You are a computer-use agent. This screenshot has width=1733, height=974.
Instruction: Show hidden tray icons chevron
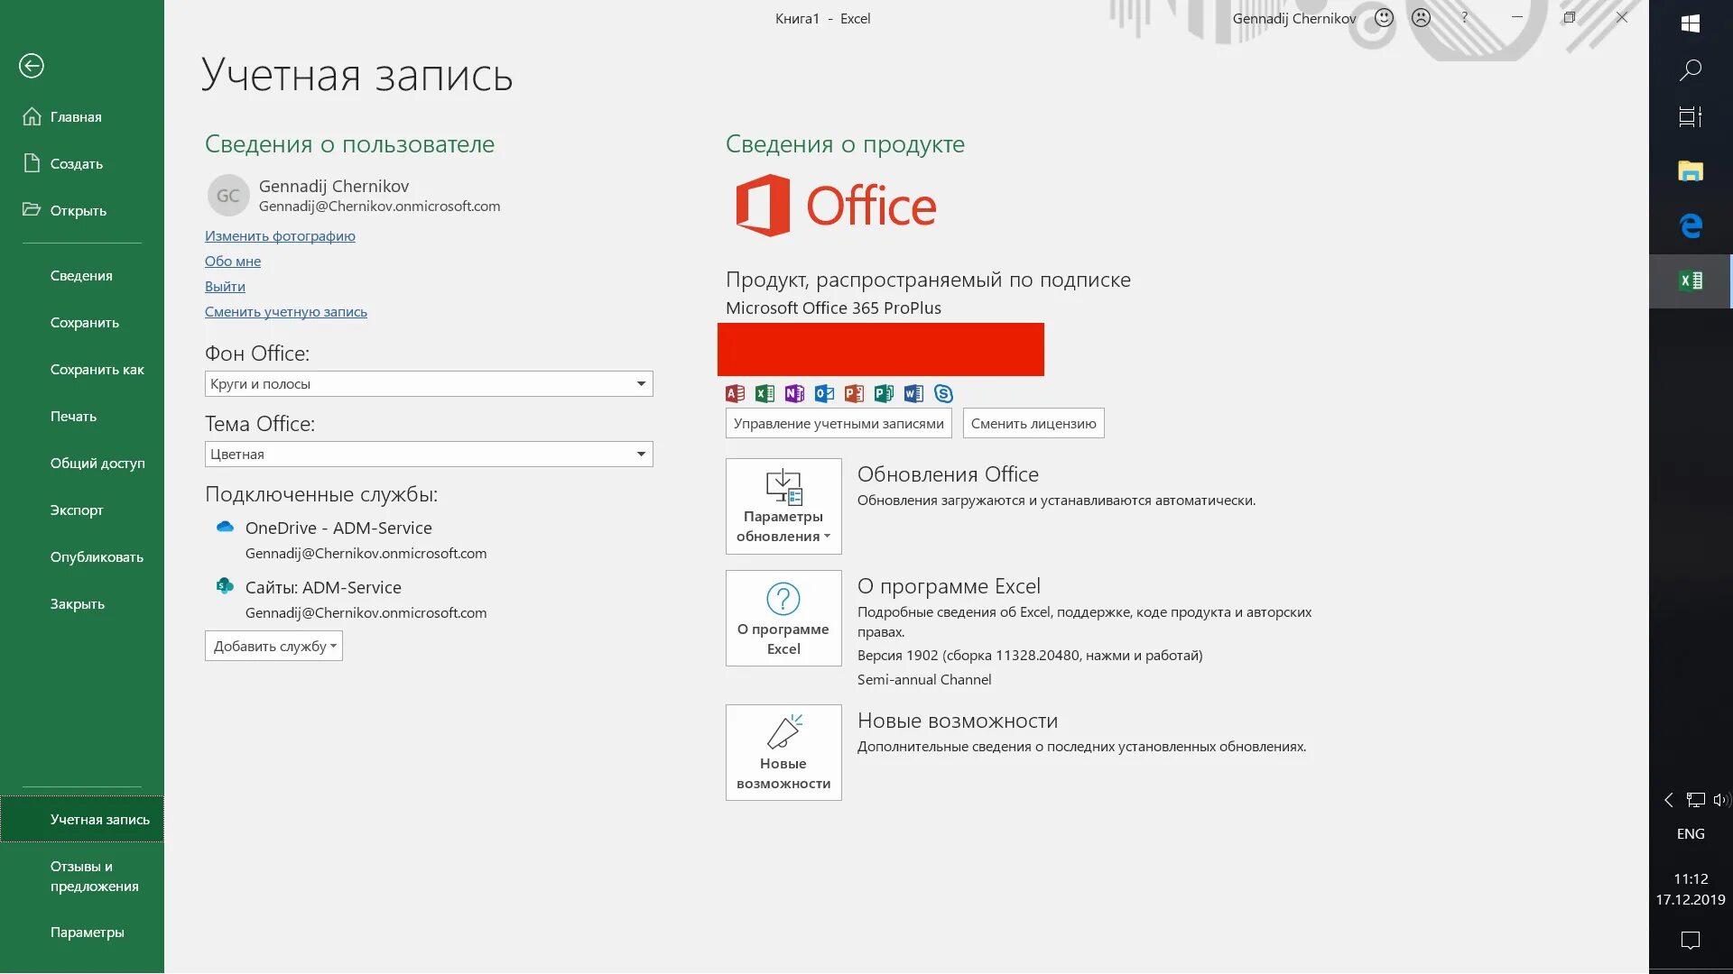1668,799
